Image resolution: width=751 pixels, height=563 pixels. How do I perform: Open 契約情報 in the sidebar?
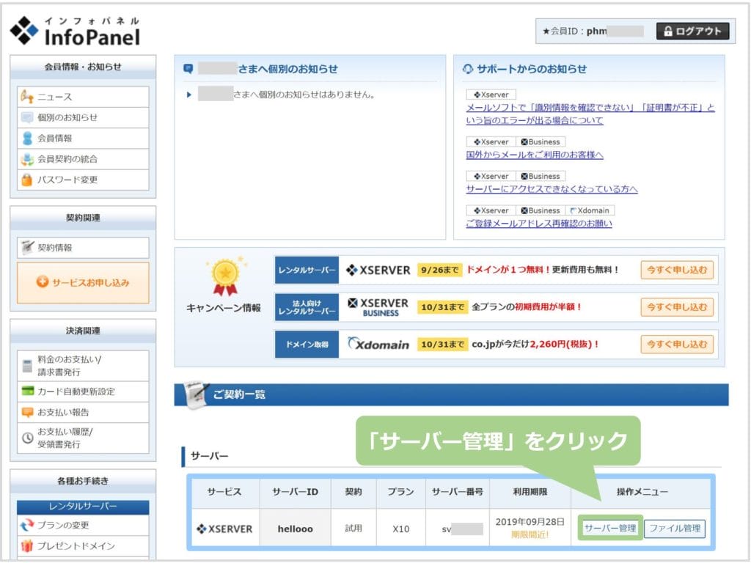[83, 248]
